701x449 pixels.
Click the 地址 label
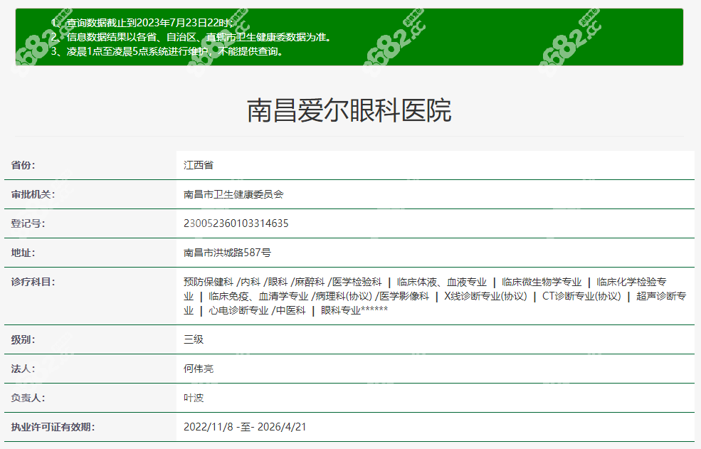tap(23, 253)
